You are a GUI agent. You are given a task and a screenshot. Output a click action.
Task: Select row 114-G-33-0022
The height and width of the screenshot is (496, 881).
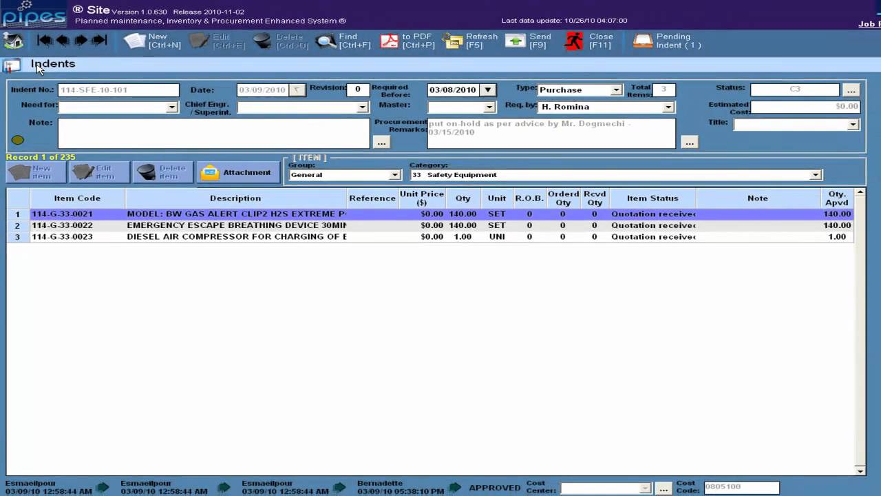[x=430, y=225]
